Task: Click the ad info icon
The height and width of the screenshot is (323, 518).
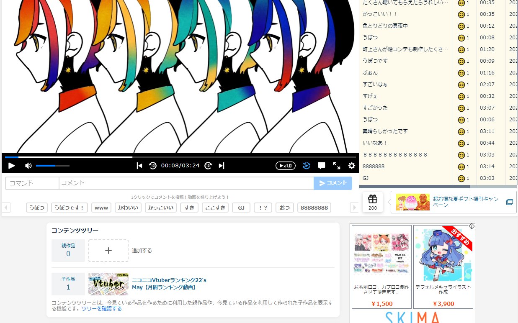Action: coord(472,226)
